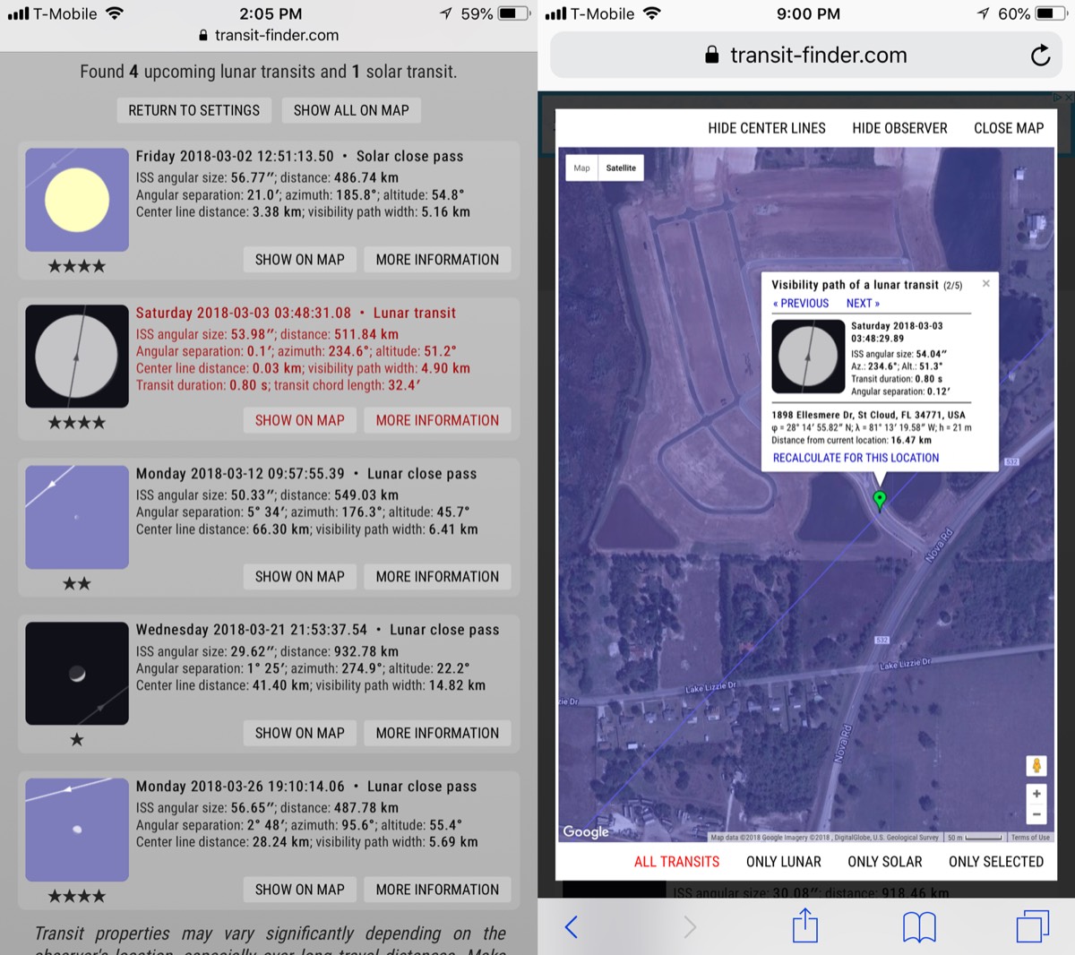Click Google logo on map
This screenshot has height=955, width=1075.
point(586,832)
